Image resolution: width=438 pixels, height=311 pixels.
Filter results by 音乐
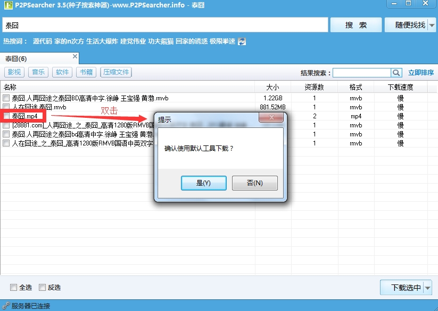(38, 72)
